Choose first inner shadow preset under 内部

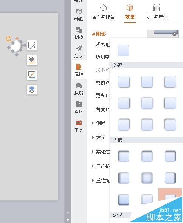tap(124, 156)
